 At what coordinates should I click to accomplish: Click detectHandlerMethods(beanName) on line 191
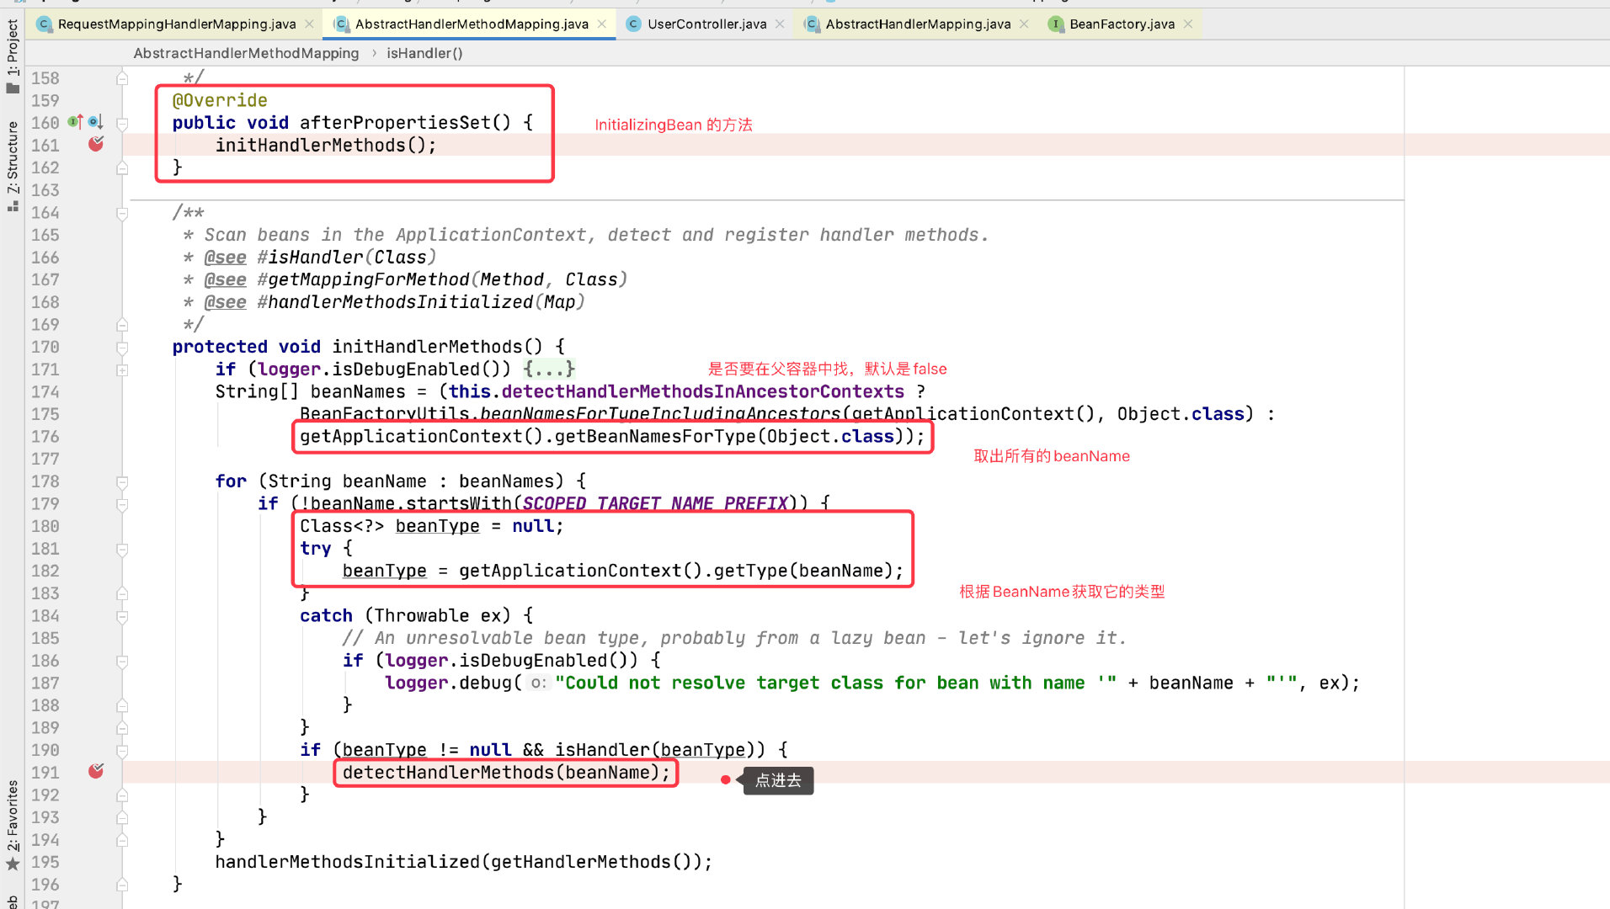point(500,772)
